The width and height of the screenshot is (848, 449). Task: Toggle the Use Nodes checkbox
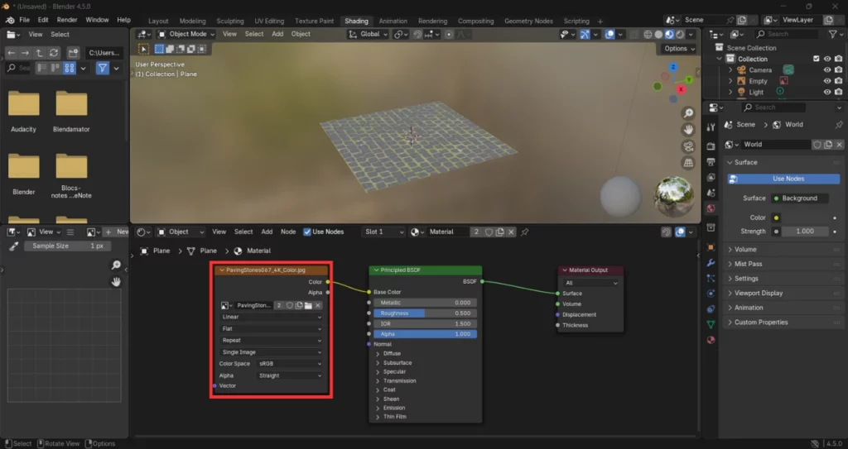tap(308, 232)
